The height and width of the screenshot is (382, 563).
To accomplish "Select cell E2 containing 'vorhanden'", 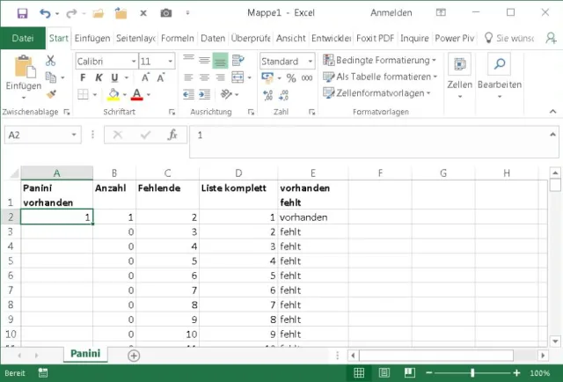I will 312,217.
